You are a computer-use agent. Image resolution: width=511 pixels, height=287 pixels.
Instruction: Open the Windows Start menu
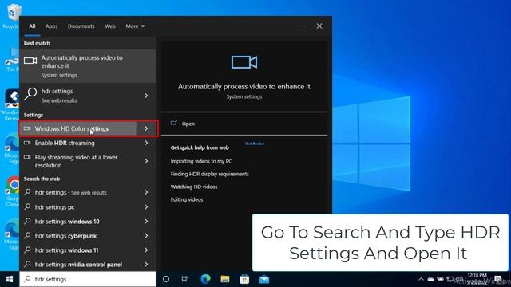10,279
